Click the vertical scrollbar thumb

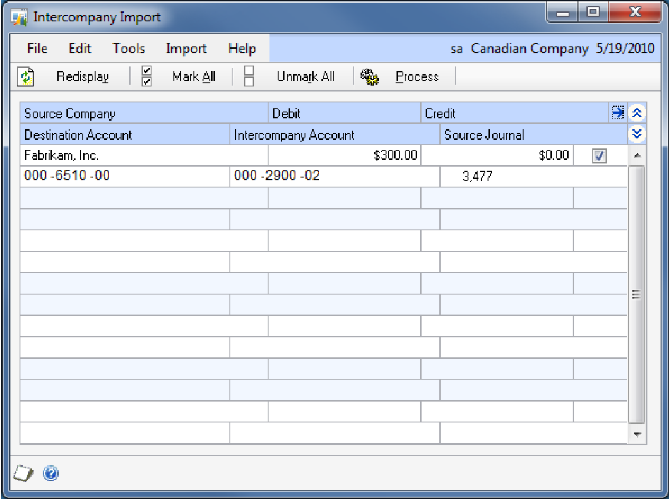coord(637,294)
